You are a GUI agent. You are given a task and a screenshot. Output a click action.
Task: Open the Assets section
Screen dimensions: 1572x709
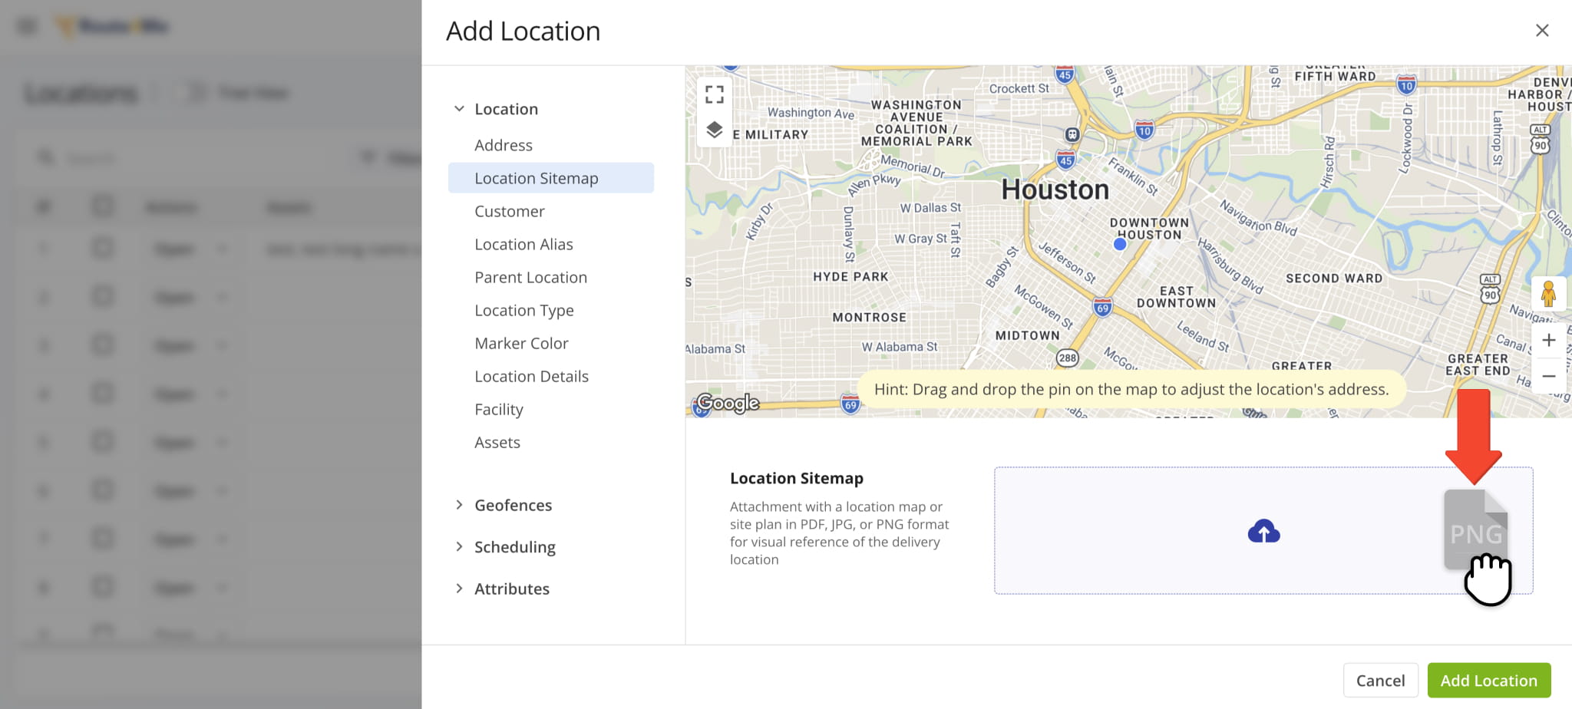pos(497,442)
